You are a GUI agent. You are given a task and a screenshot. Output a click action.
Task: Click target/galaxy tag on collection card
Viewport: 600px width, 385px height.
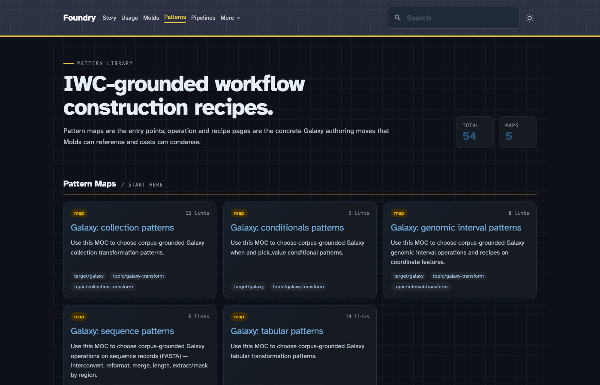pyautogui.click(x=89, y=276)
